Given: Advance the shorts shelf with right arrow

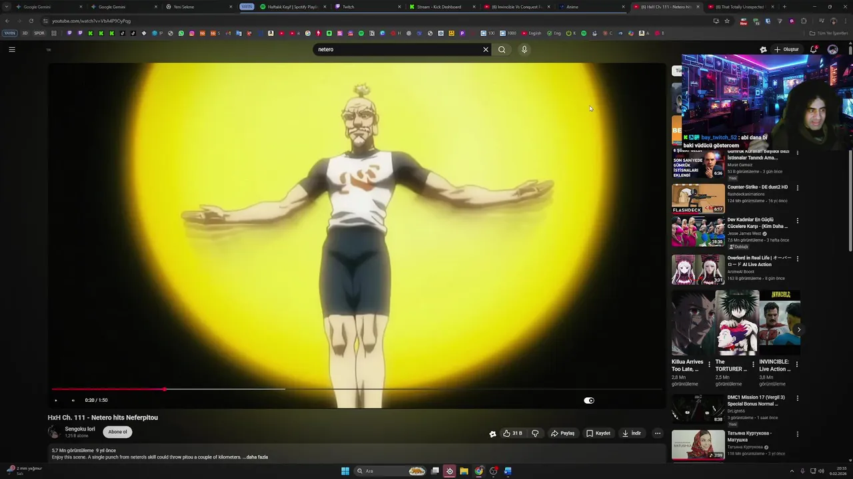Looking at the screenshot, I should coord(798,330).
